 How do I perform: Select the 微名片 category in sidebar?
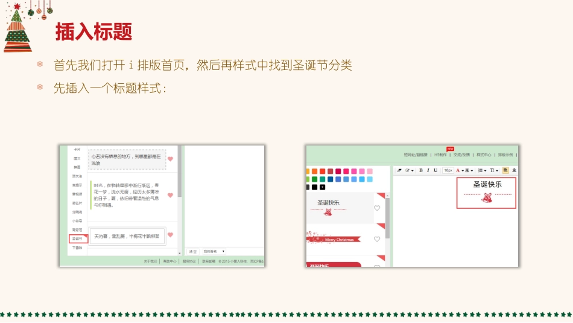click(77, 203)
